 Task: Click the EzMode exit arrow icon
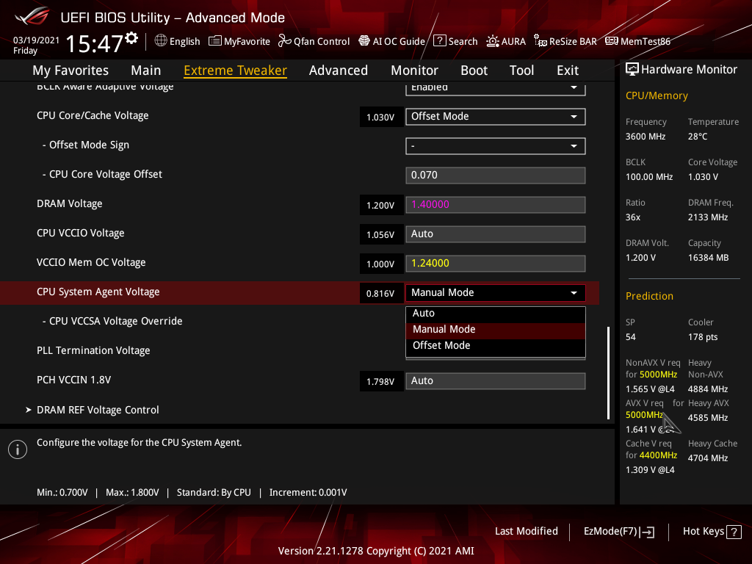pos(648,532)
